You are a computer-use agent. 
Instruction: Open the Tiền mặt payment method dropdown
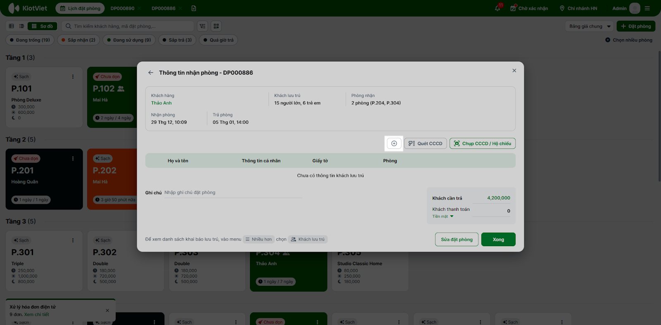[443, 217]
